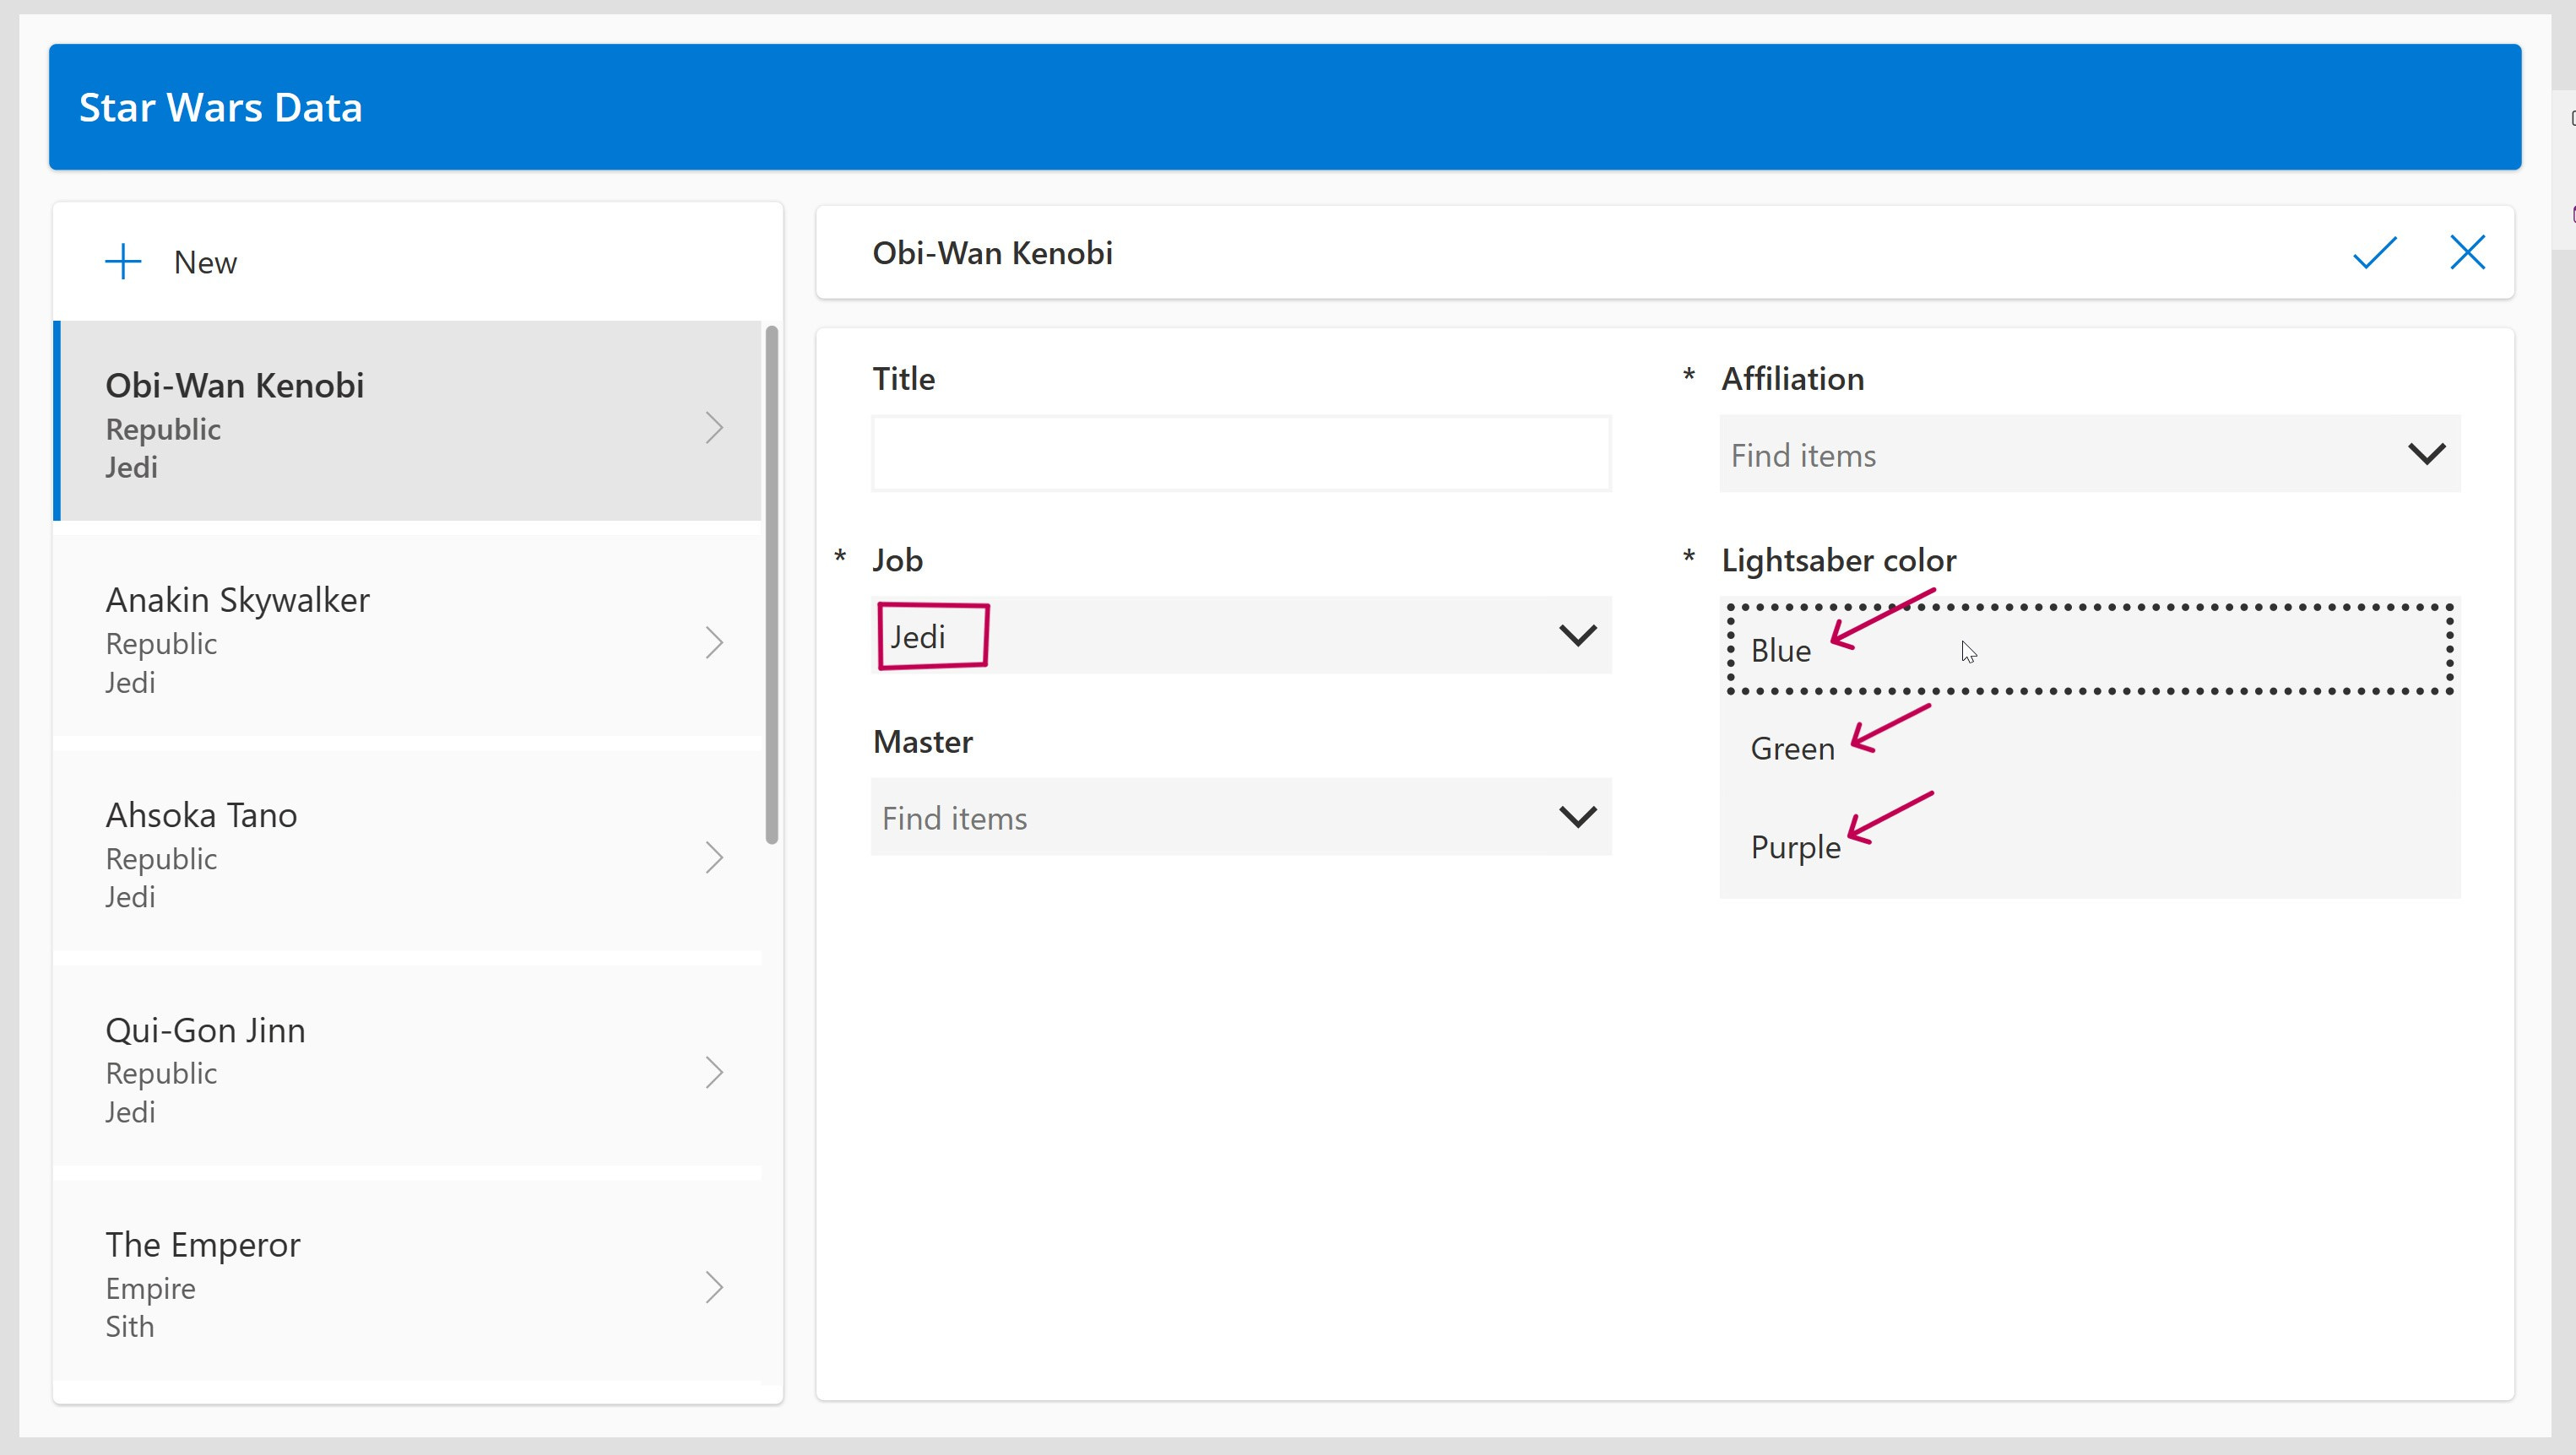
Task: Select Anakin Skywalker record name
Action: (238, 601)
